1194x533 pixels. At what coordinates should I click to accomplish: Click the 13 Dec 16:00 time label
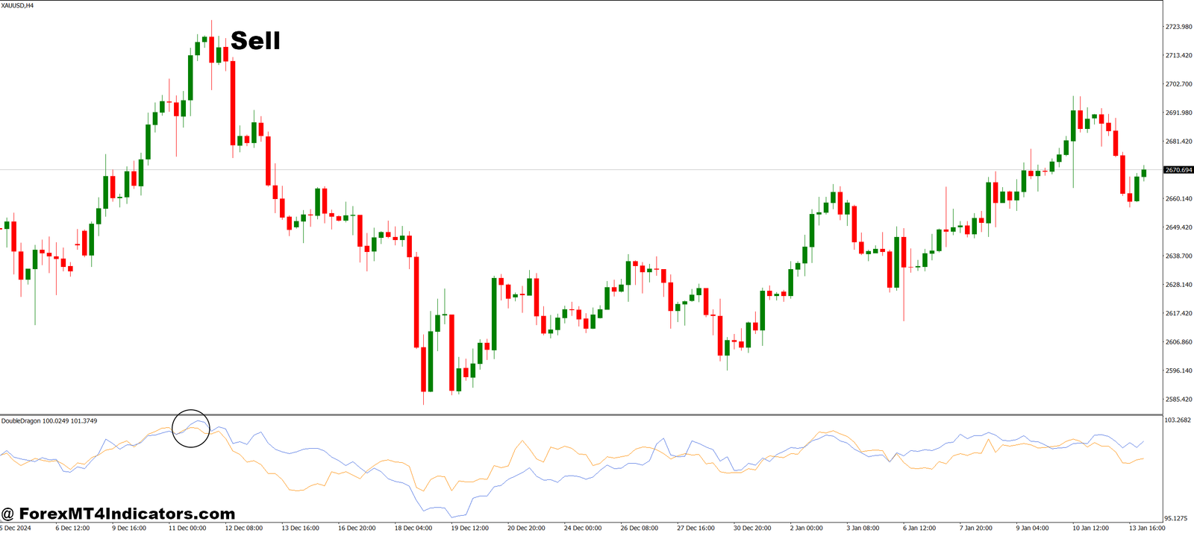pos(300,528)
